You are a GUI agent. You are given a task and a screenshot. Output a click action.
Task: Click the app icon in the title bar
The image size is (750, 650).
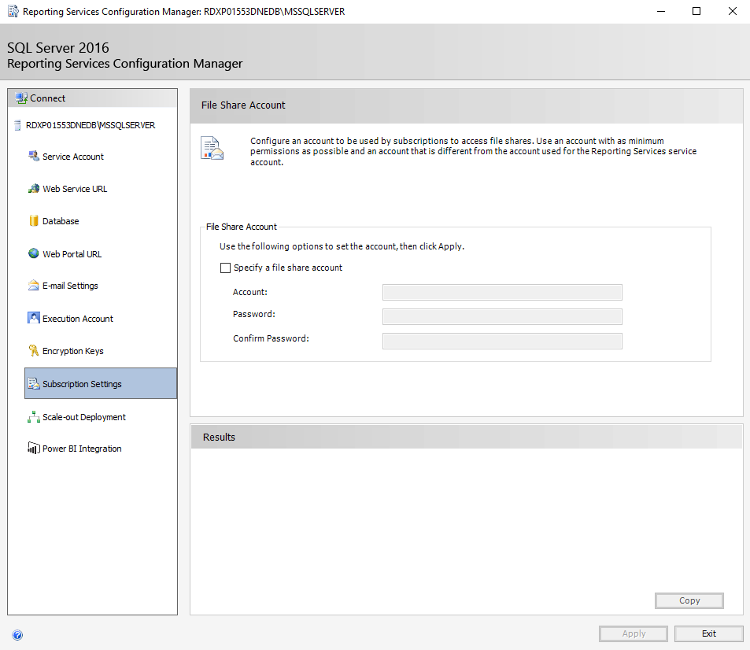(x=13, y=11)
